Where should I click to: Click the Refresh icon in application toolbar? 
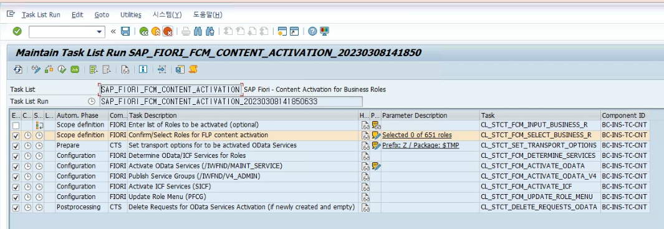(x=18, y=69)
